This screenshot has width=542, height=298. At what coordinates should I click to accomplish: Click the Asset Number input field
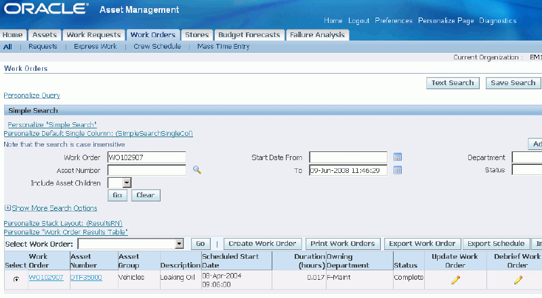click(146, 170)
